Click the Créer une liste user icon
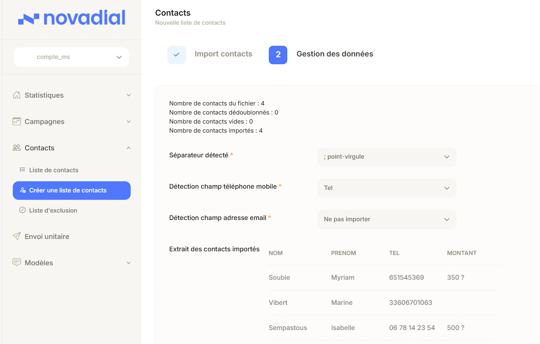Viewport: 540px width, 344px height. click(23, 190)
